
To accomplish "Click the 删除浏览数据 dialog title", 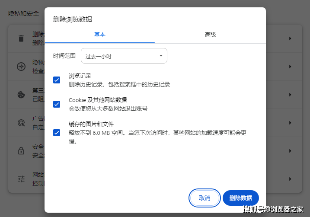I will point(73,19).
